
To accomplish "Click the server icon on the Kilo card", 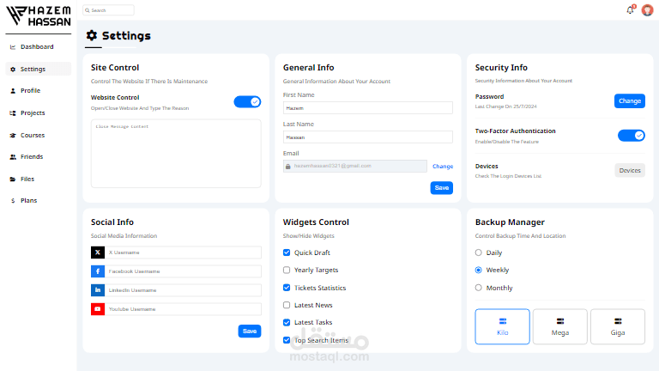I will point(503,321).
